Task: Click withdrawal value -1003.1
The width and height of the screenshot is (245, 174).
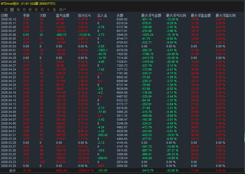Action: tap(102, 50)
